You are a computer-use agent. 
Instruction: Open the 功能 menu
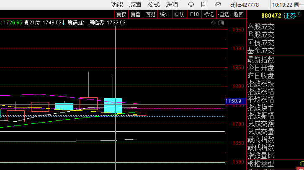117,5
